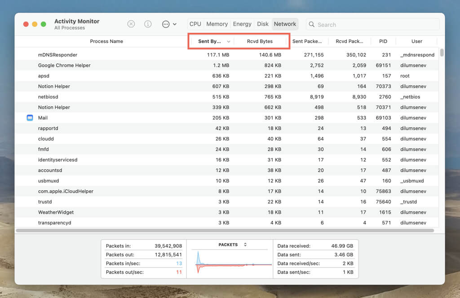Open process info with the i icon
The width and height of the screenshot is (460, 298).
[148, 24]
